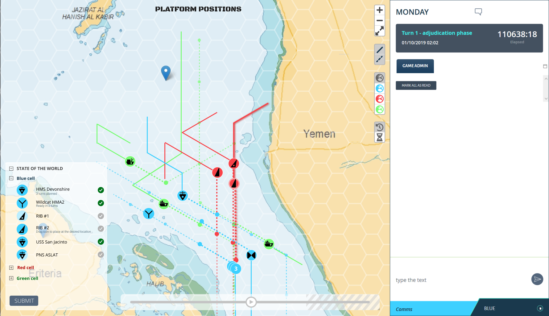549x316 pixels.
Task: Switch to green force globe view
Action: (380, 110)
